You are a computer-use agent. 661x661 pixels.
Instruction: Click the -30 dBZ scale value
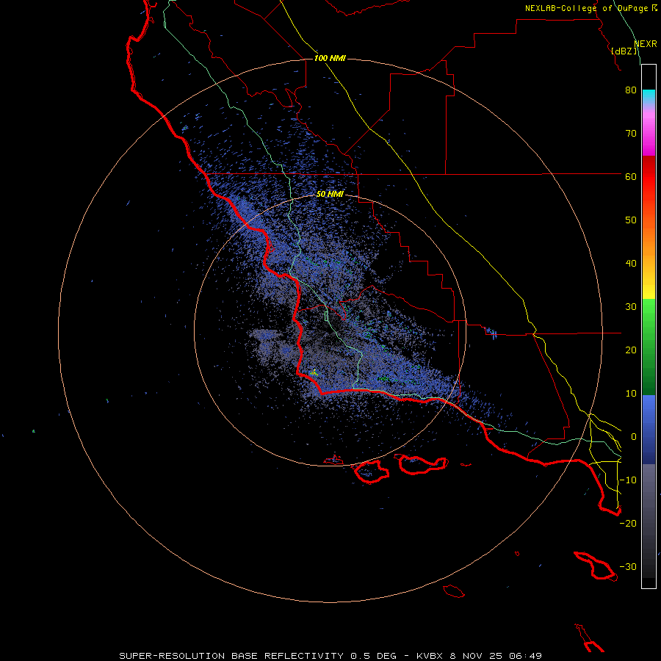628,567
